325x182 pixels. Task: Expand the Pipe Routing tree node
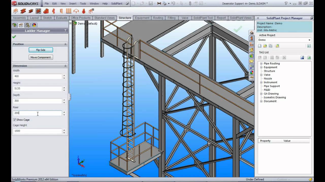pyautogui.click(x=261, y=63)
